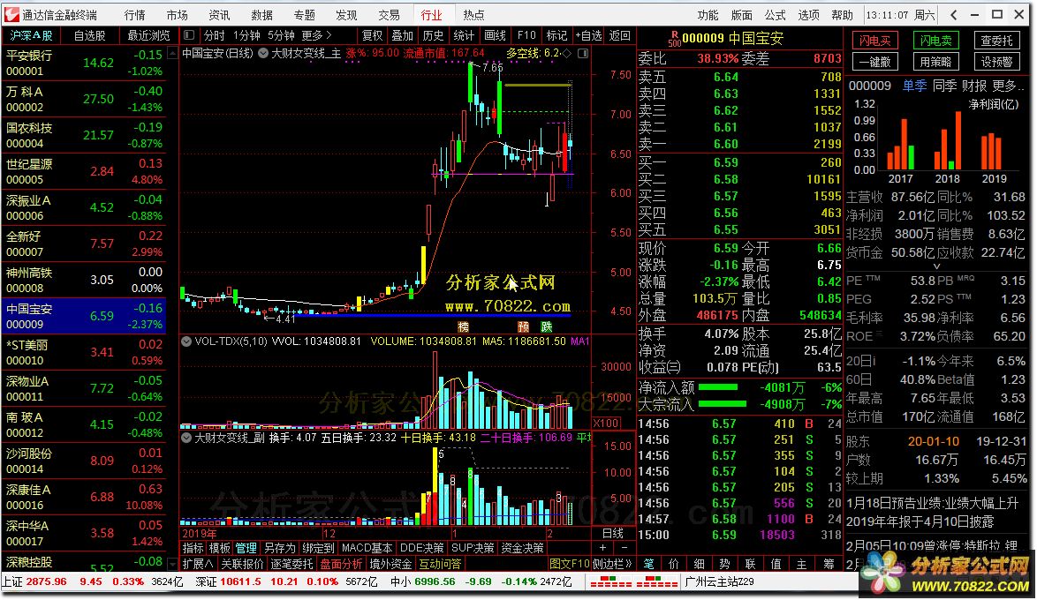Screen dimensions: 1037x600
Task: Click the 闪电卖 button
Action: click(935, 41)
